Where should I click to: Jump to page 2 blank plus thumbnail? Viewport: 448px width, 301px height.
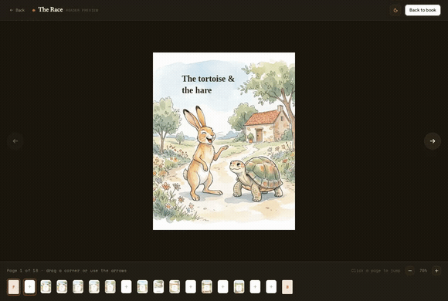pos(29,286)
